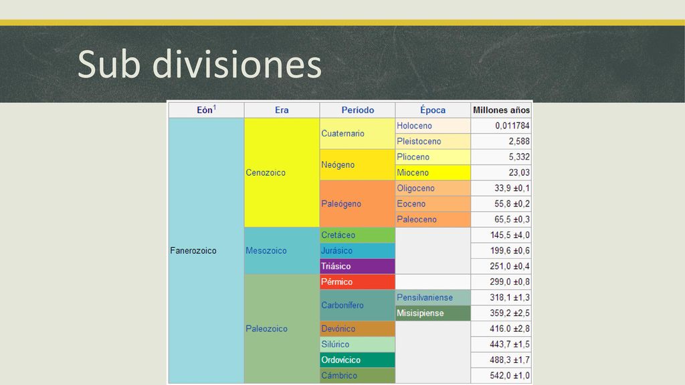Select the 'Era' column header
Image resolution: width=685 pixels, height=385 pixels.
tap(282, 110)
